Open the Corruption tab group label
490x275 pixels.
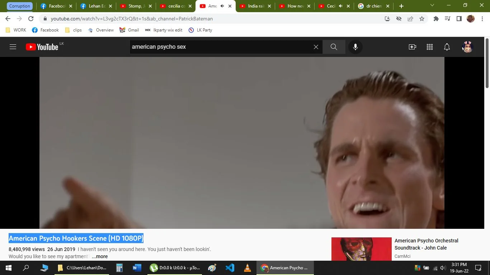coord(20,6)
